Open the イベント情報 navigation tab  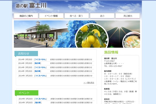pos(51,16)
